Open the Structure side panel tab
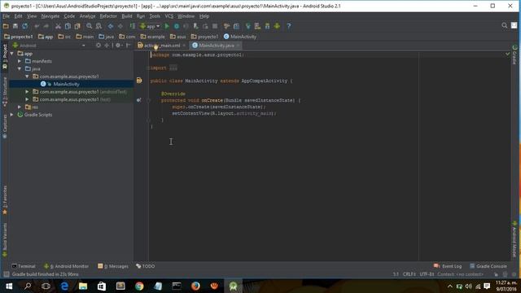The height and width of the screenshot is (293, 521). 5,92
